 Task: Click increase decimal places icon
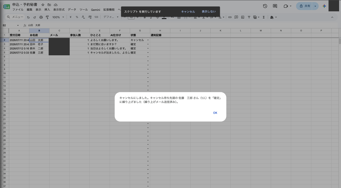[90, 17]
